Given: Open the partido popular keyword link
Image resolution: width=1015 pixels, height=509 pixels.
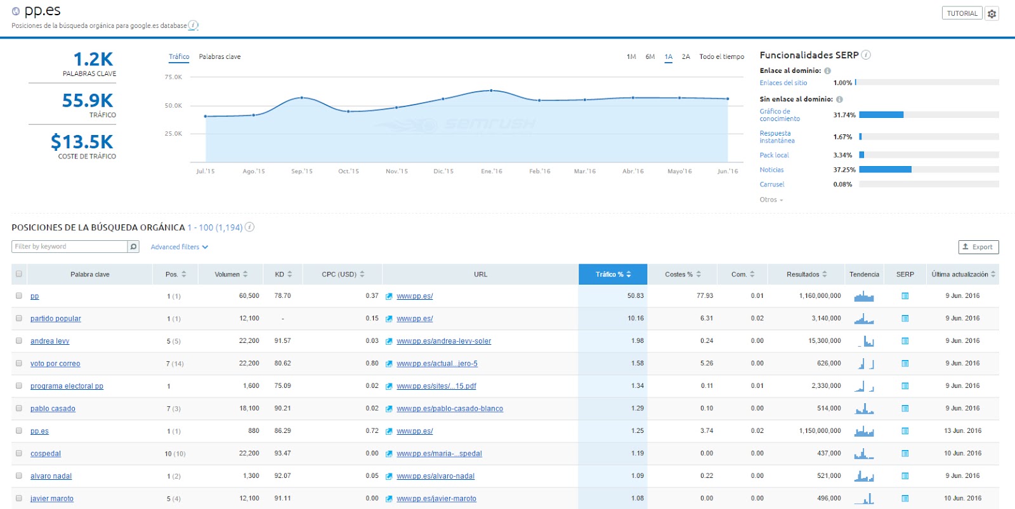Looking at the screenshot, I should 56,319.
